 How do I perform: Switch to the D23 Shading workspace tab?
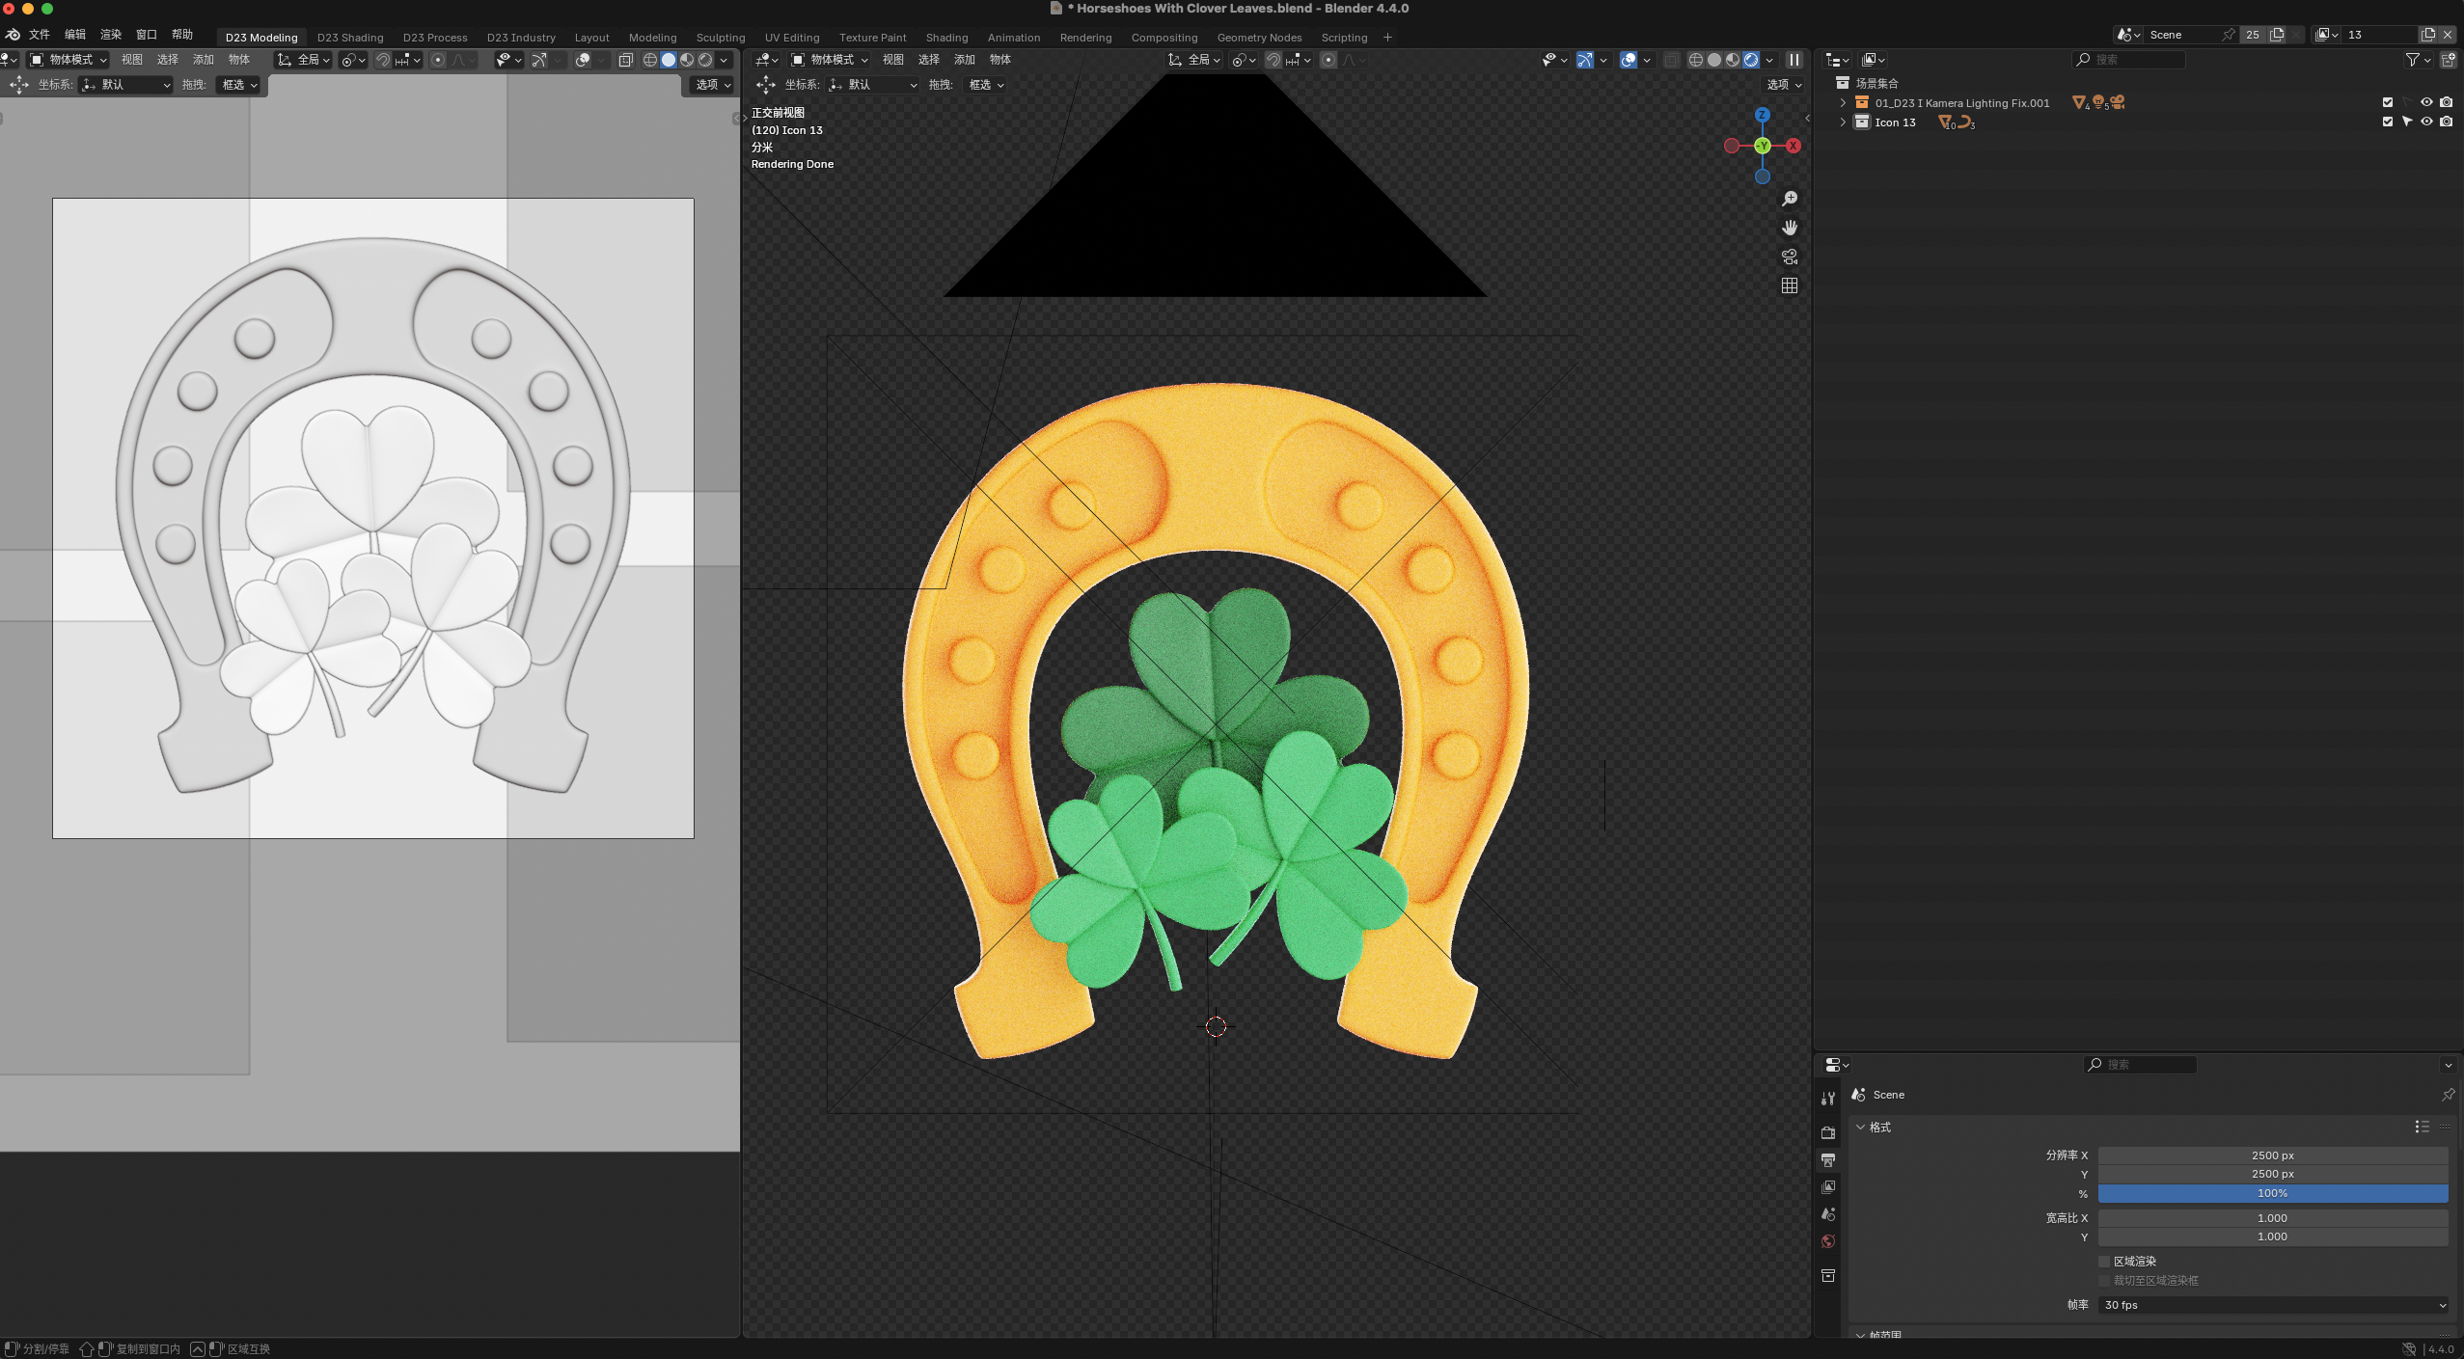[x=349, y=38]
